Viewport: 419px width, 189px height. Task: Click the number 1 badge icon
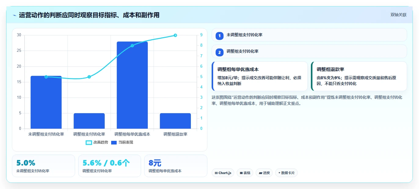tap(219, 36)
